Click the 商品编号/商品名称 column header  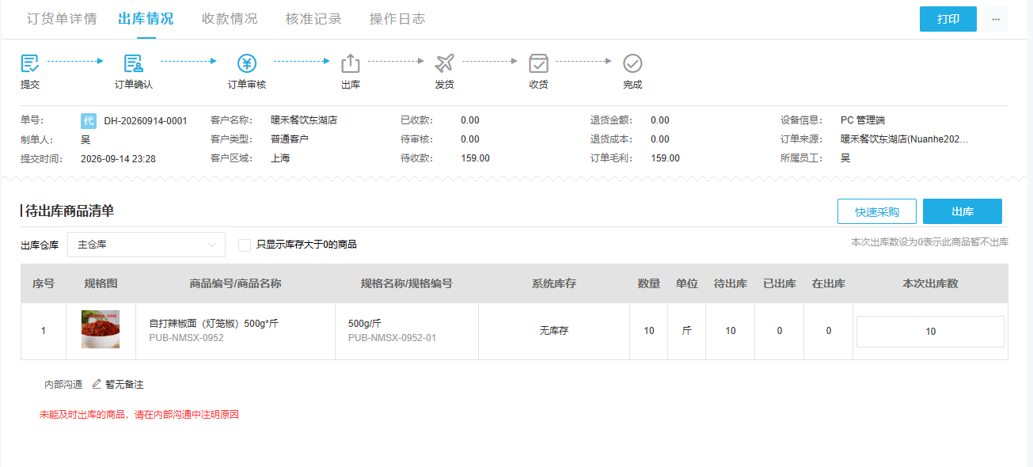236,283
